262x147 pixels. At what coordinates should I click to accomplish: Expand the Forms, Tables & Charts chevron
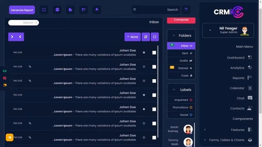click(x=205, y=140)
